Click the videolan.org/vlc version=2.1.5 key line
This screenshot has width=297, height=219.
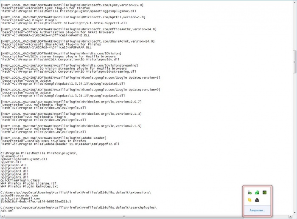tap(71, 126)
